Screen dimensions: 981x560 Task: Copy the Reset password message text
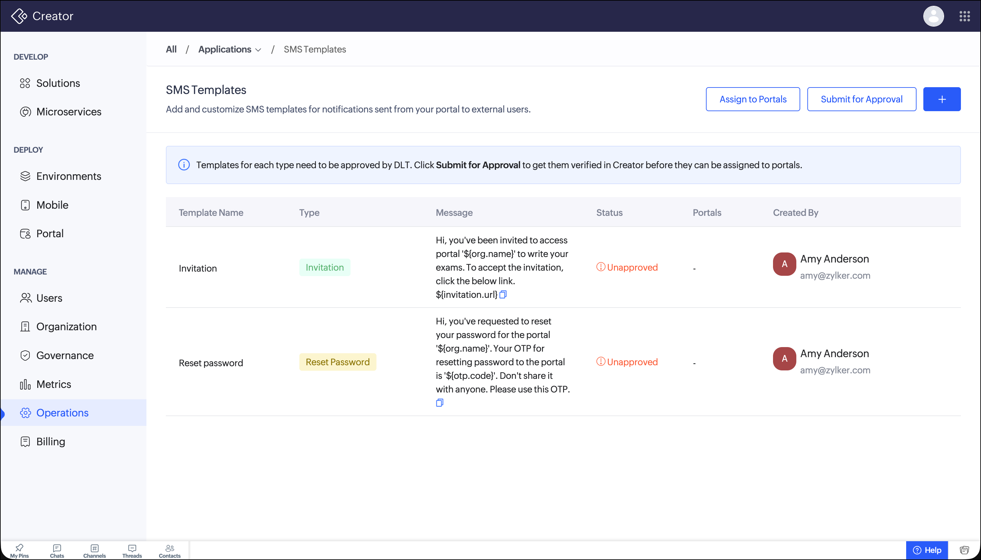point(440,403)
